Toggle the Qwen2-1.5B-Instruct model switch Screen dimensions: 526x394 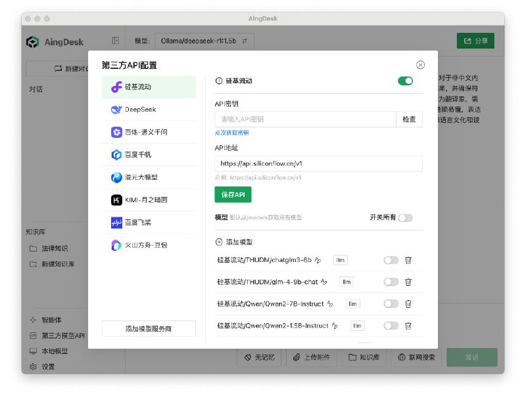pos(391,326)
